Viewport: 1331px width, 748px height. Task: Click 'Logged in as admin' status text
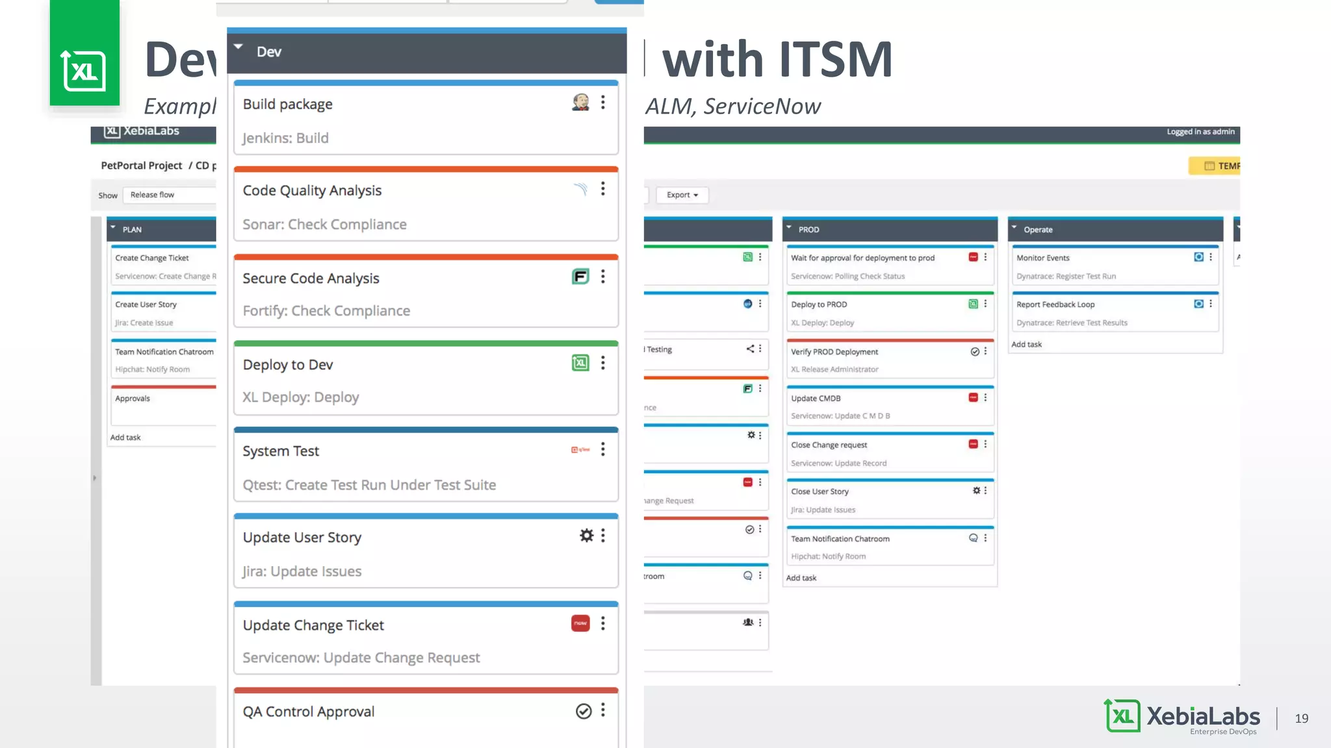coord(1200,132)
